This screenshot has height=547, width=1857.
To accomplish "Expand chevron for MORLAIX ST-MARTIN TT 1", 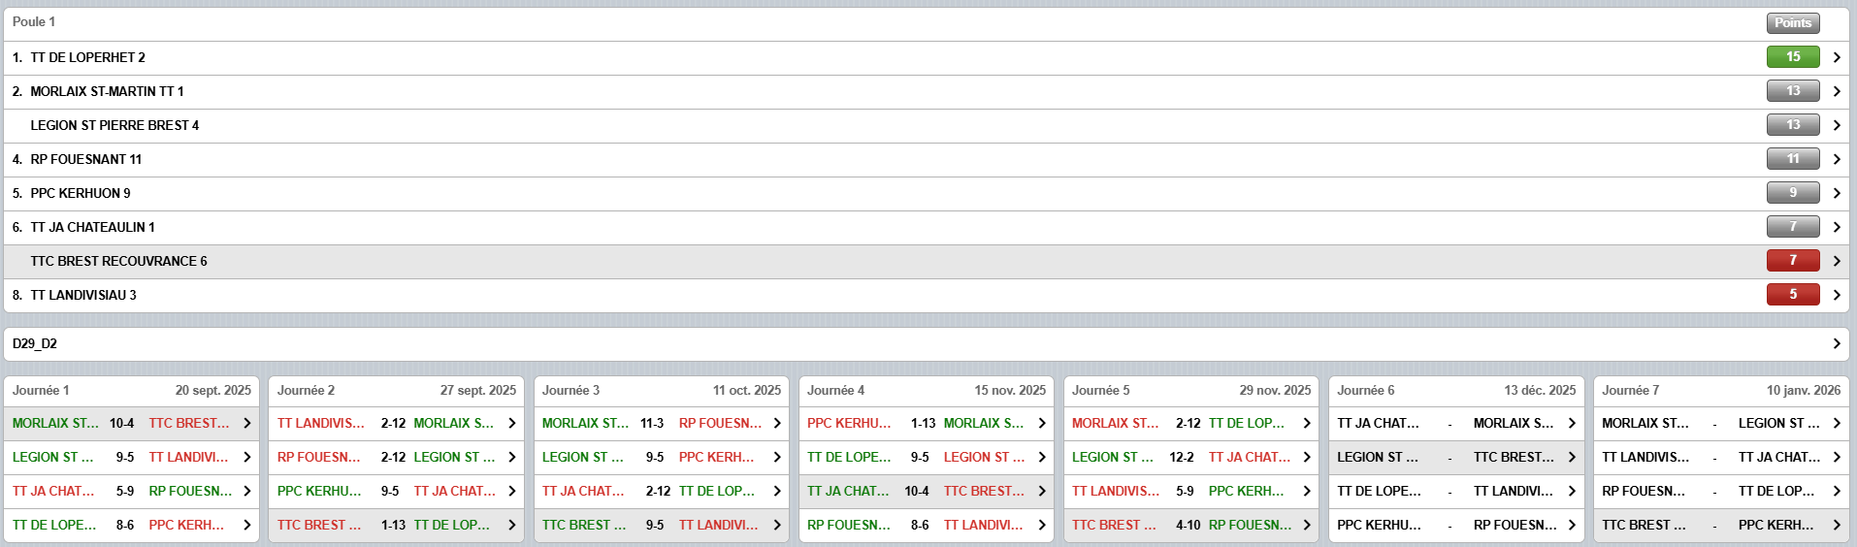I will click(x=1837, y=91).
